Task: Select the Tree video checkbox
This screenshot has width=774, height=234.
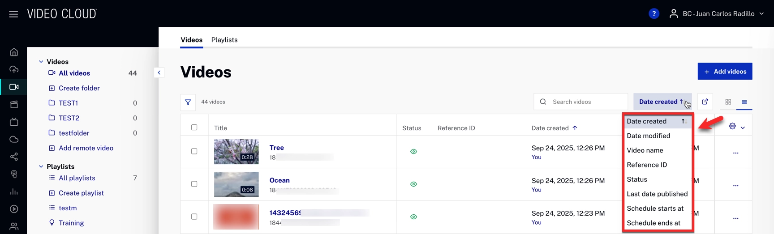Action: coord(194,151)
